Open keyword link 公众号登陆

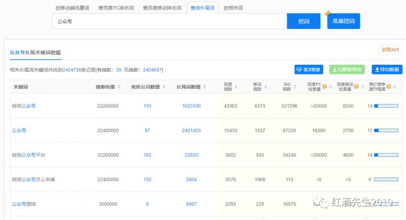click(24, 204)
